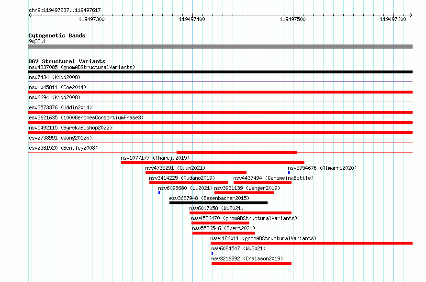Click nsv6098680 (Wu2021) label
426x282 pixels.
[x=185, y=188]
